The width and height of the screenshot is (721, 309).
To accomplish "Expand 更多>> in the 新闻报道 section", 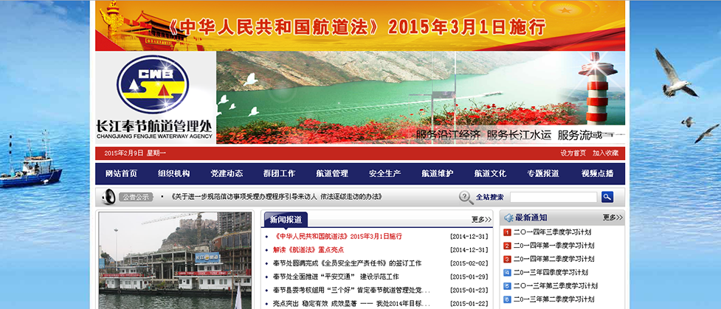I will coord(481,219).
